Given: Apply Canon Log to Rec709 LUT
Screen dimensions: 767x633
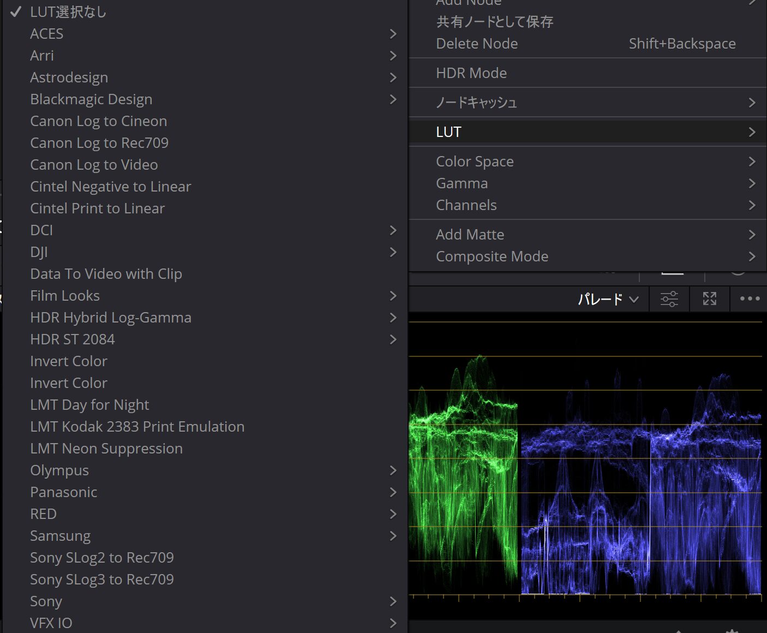Looking at the screenshot, I should (205, 143).
